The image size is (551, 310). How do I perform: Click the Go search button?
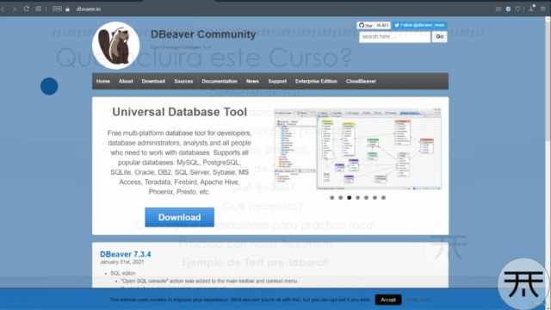tap(440, 36)
